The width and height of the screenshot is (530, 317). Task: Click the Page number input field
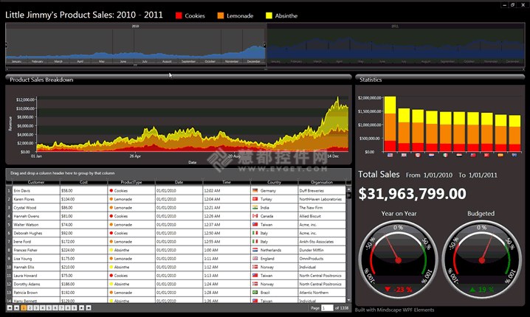pos(327,308)
